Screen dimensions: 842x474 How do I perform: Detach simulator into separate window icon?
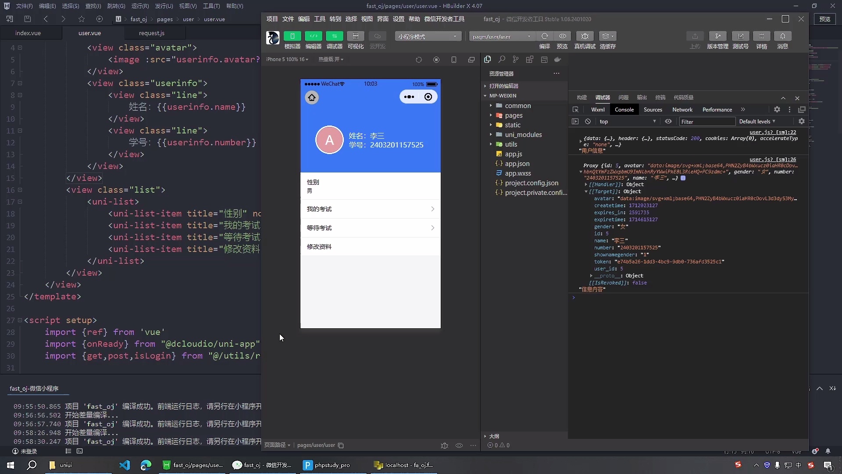tap(471, 60)
